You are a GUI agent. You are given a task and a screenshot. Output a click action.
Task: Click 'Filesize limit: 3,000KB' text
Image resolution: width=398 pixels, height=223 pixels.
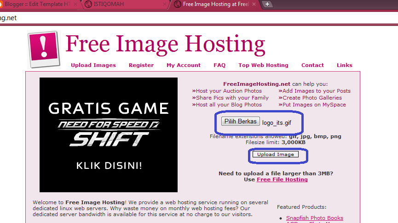coord(276,142)
